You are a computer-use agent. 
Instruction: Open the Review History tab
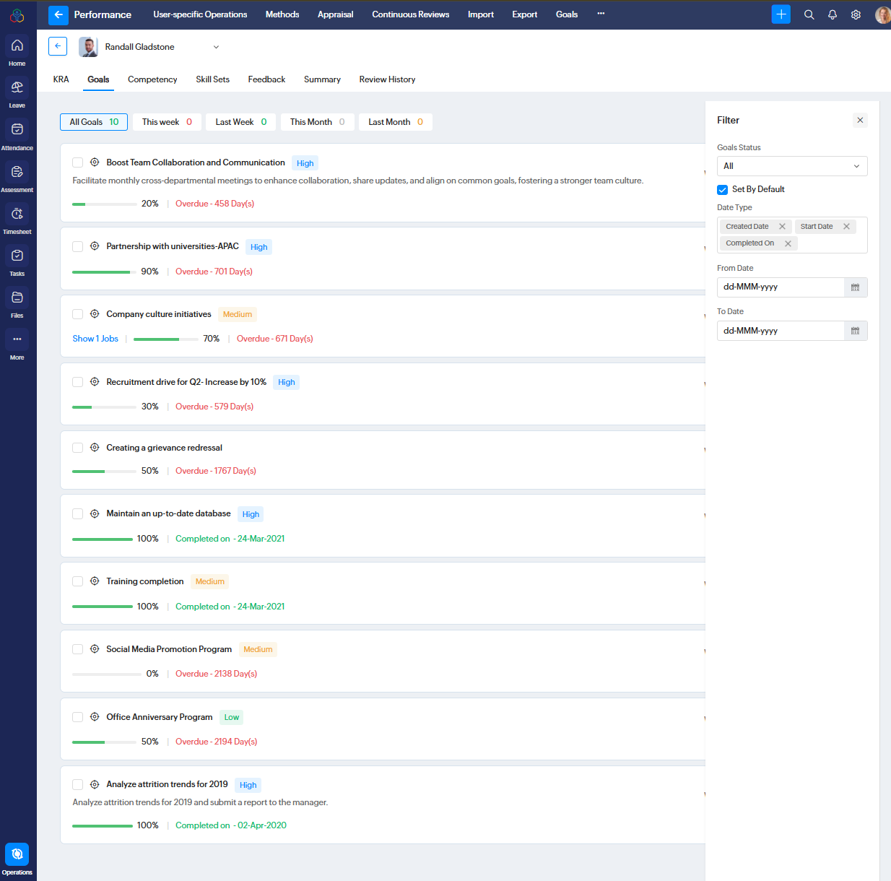click(387, 79)
